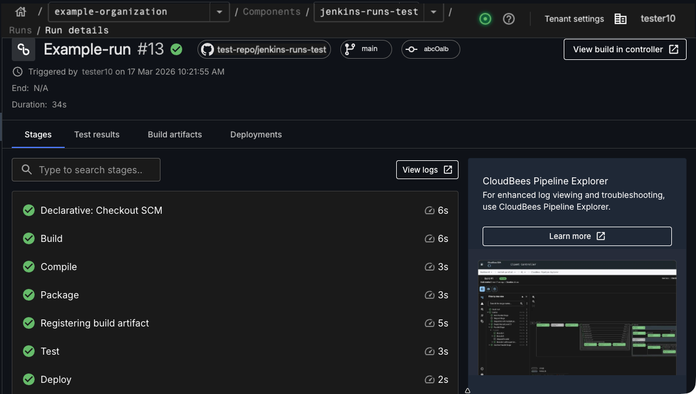Screen dimensions: 696x394
Task: Click the success check icon for Test
Action: 29,351
